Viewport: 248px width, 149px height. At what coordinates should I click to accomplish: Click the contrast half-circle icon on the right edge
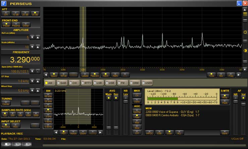click(x=245, y=51)
